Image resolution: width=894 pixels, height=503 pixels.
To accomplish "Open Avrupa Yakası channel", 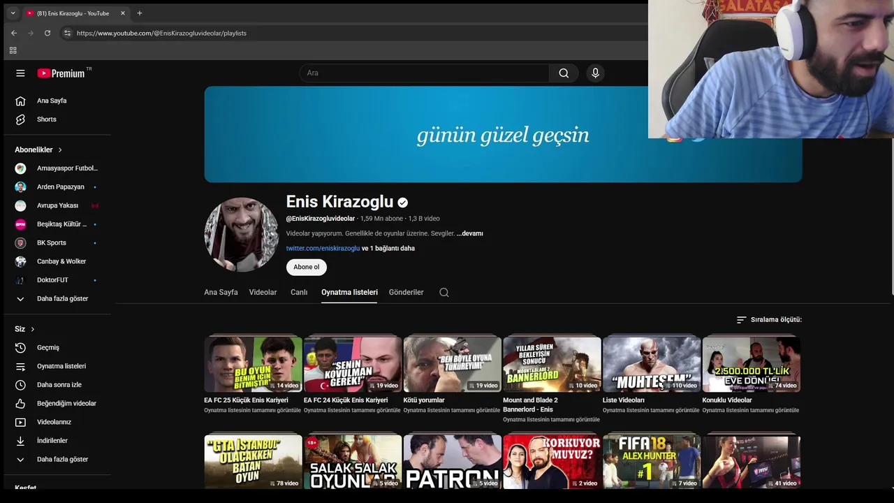I will coord(57,205).
